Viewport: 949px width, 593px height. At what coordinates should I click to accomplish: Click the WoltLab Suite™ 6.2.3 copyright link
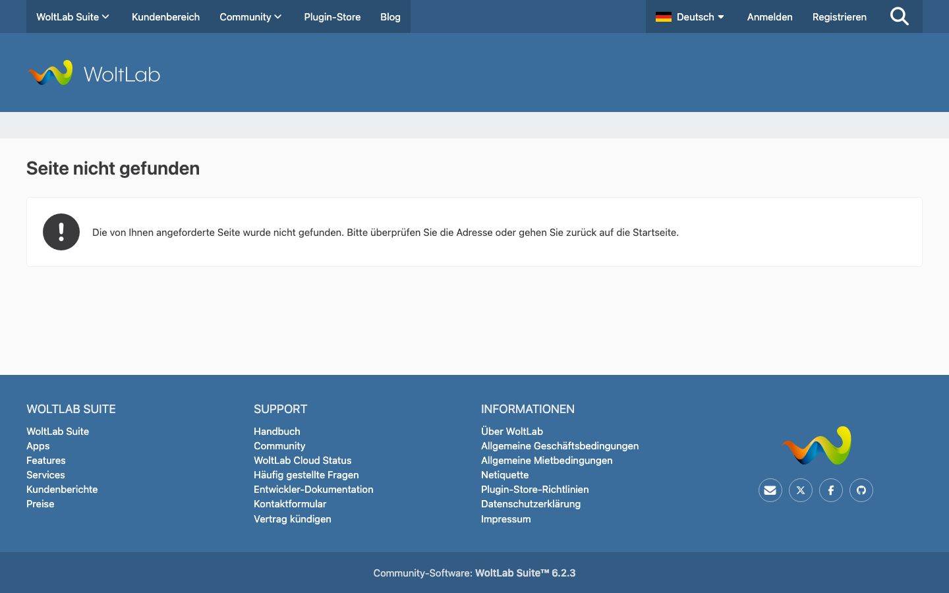(x=525, y=573)
